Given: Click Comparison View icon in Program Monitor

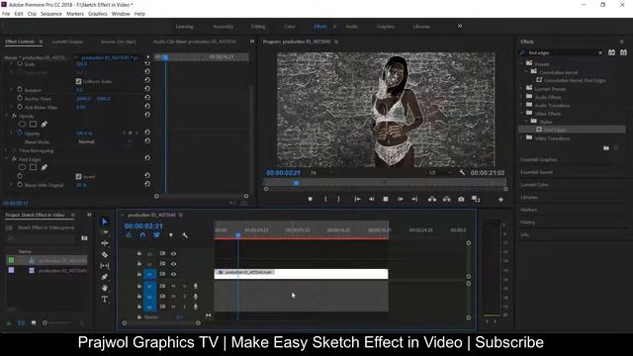Looking at the screenshot, I should tap(476, 200).
